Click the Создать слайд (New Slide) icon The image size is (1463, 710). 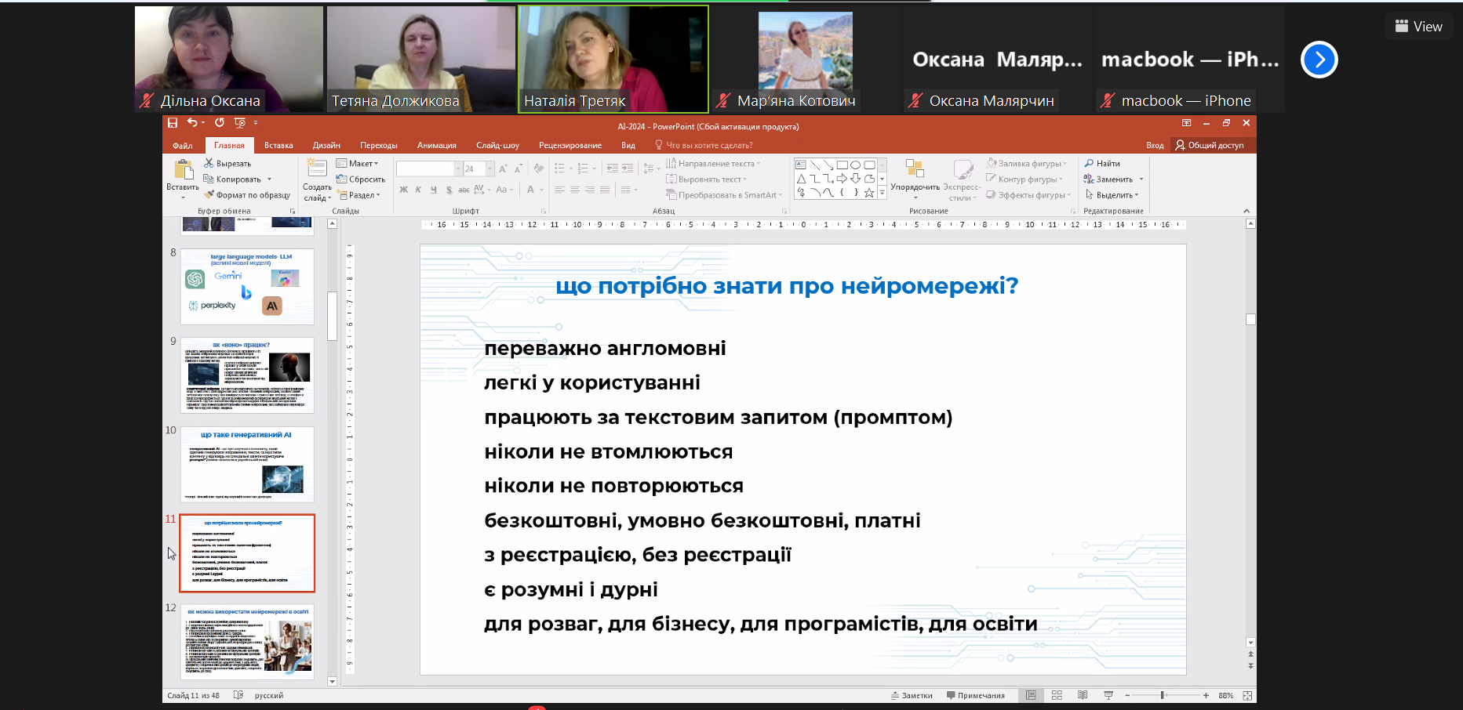tap(317, 168)
